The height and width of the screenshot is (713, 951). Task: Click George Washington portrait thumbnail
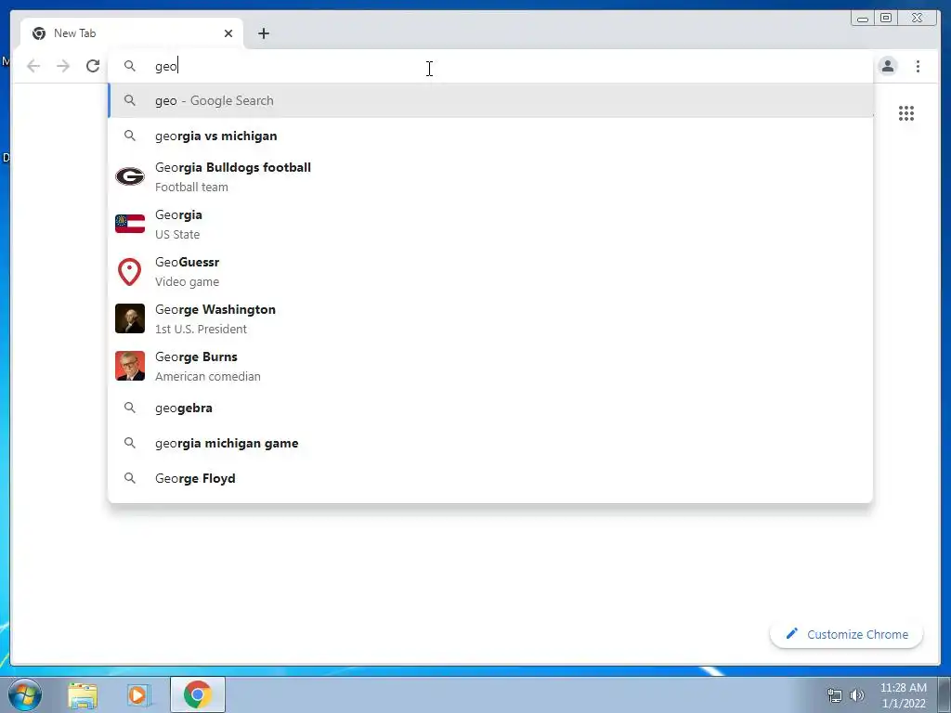click(130, 318)
